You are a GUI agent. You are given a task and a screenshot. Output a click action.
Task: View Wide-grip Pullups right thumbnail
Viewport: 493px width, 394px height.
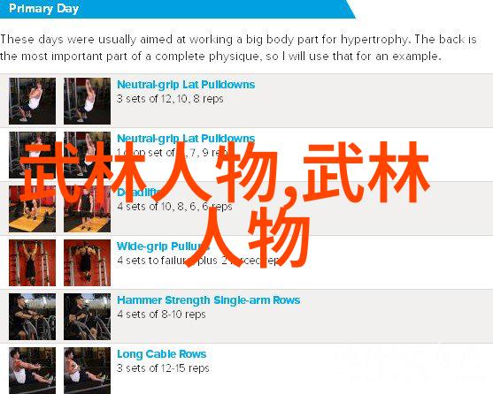tap(87, 263)
